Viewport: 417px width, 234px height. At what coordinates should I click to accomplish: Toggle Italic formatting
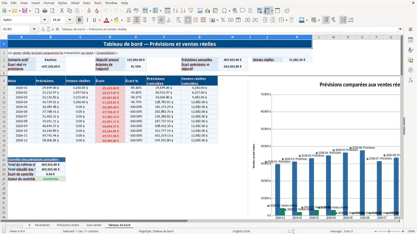coord(87,20)
